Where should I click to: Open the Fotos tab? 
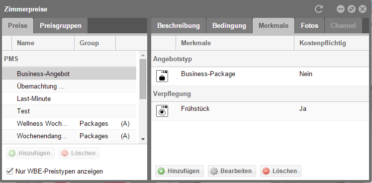click(310, 26)
